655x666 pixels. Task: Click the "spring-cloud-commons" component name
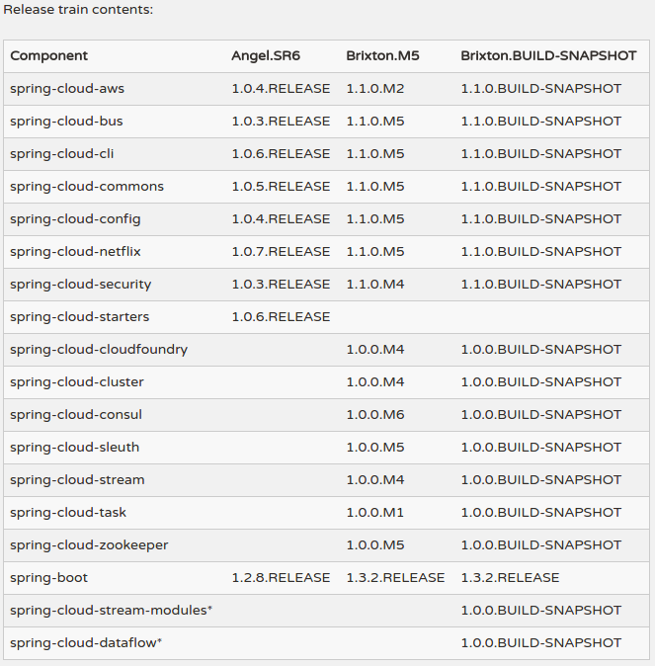(87, 187)
